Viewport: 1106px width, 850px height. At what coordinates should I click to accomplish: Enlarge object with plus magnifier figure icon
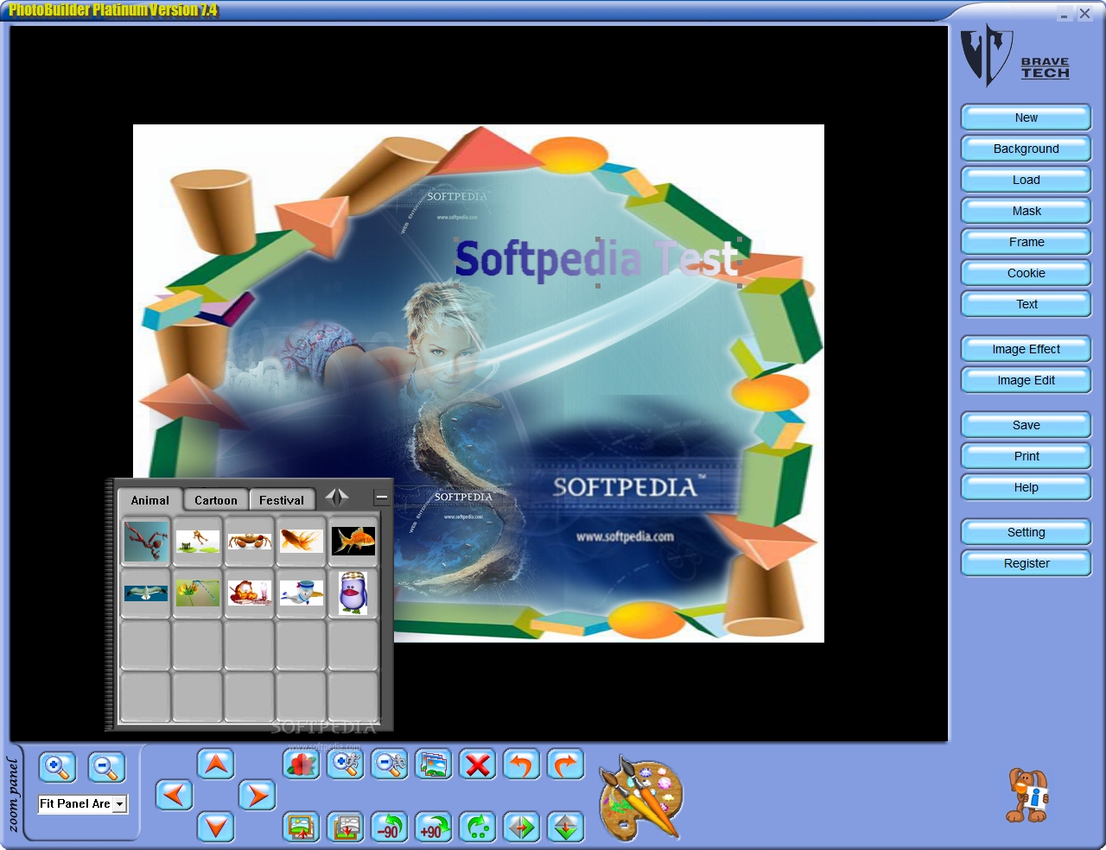[x=346, y=764]
